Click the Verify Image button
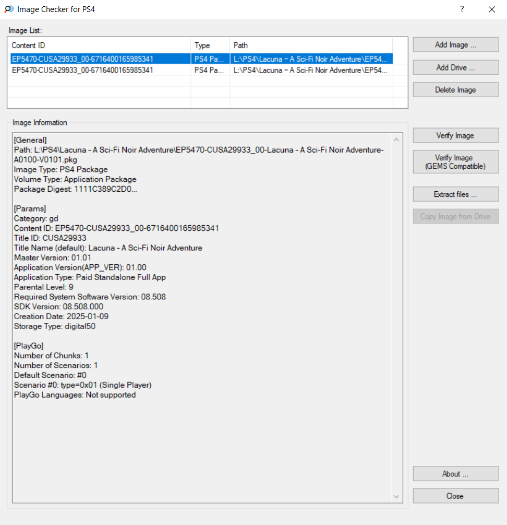The height and width of the screenshot is (525, 507). [455, 135]
